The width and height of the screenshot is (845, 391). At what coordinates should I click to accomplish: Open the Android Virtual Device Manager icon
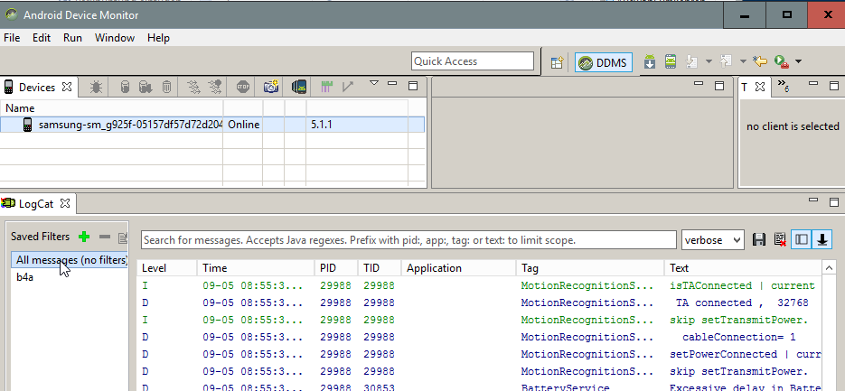(670, 62)
